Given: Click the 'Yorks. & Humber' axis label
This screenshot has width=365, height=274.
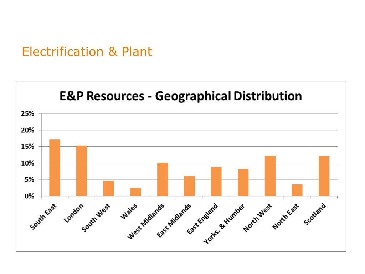Looking at the screenshot, I should click(x=224, y=223).
